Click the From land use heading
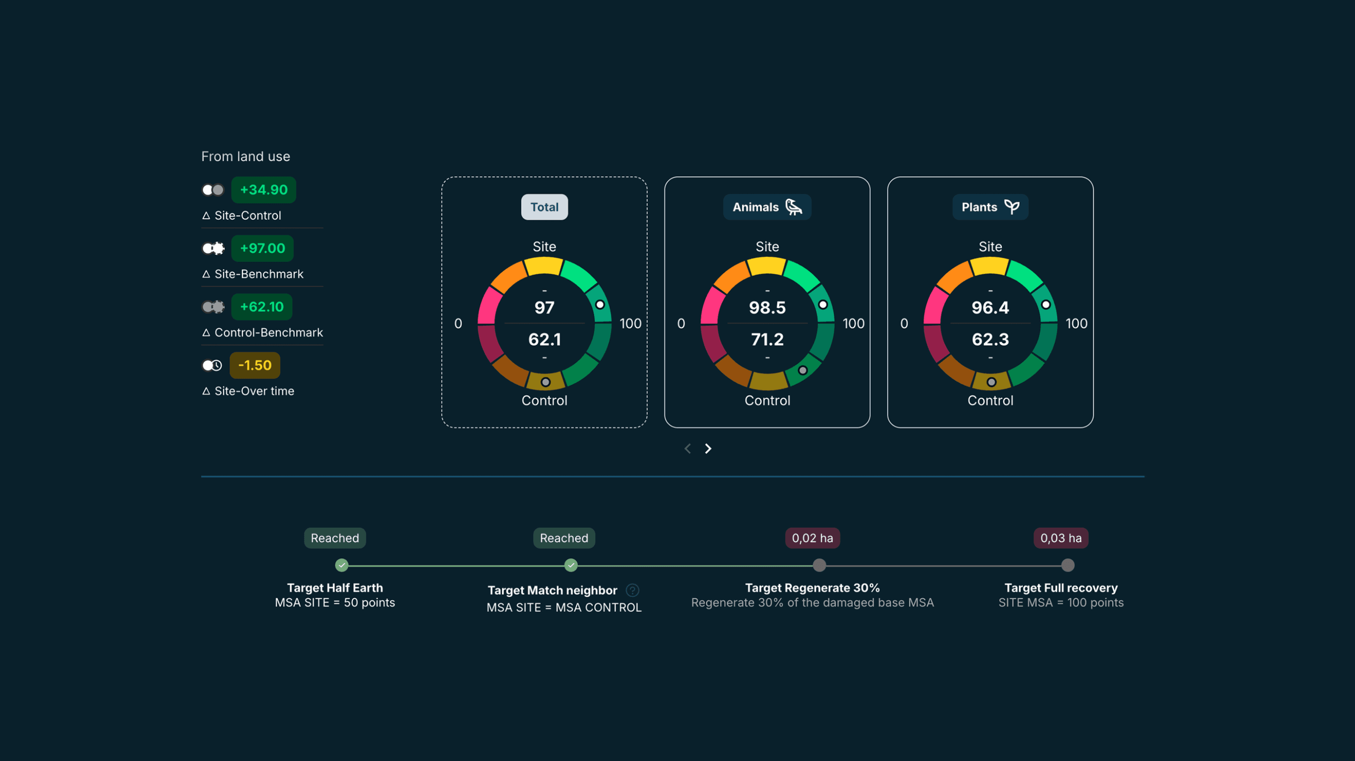1355x761 pixels. tap(245, 156)
